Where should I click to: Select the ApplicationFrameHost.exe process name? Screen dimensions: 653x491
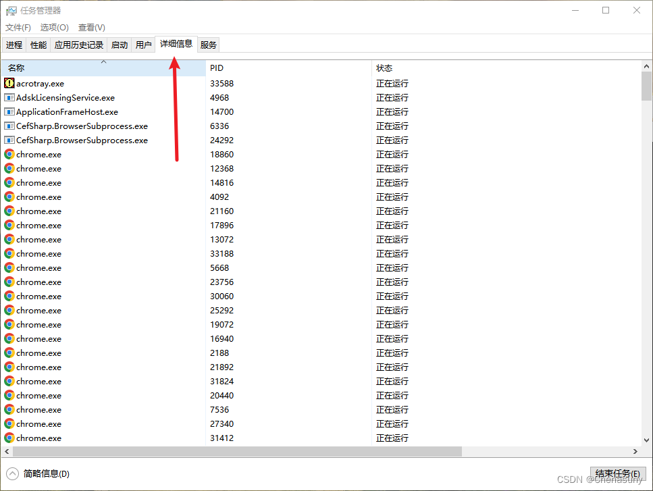coord(67,111)
